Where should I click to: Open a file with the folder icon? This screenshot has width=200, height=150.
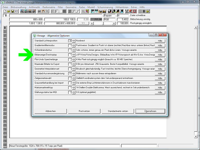click(x=9, y=11)
